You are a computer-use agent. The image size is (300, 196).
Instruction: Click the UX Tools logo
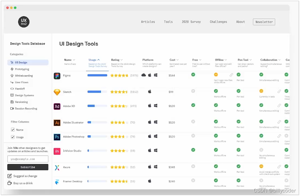pos(24,22)
